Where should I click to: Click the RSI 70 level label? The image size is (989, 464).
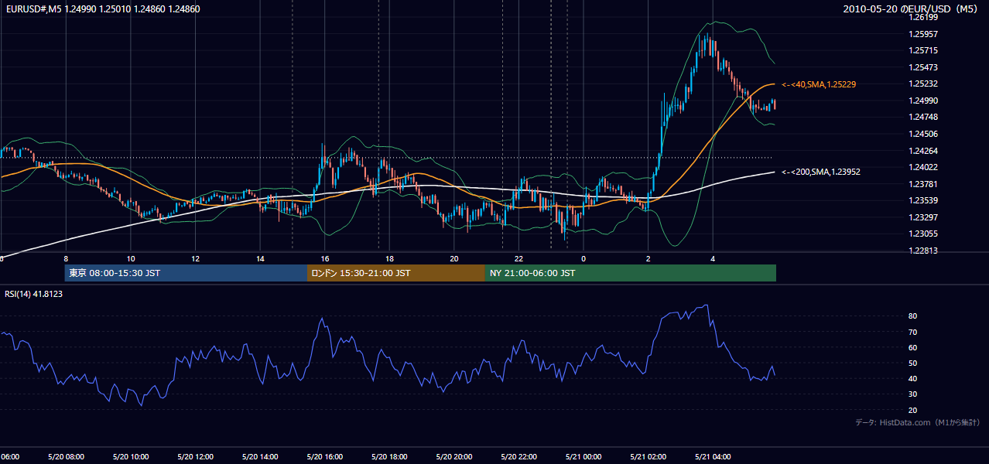[913, 332]
